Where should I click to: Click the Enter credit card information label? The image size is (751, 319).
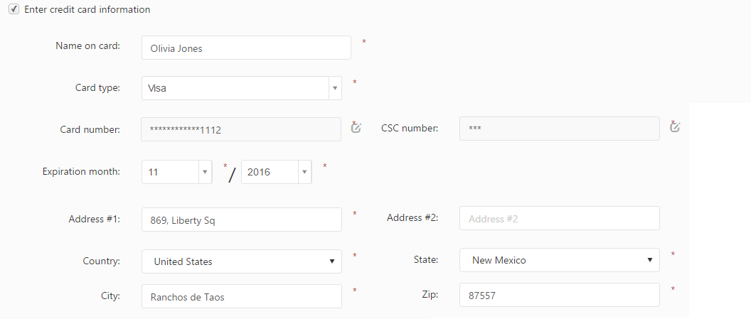[87, 10]
